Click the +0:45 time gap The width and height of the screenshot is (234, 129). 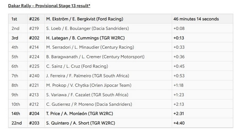[x=178, y=66]
